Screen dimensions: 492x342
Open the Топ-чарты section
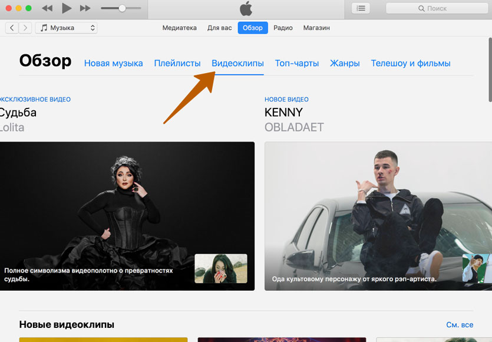pos(297,63)
